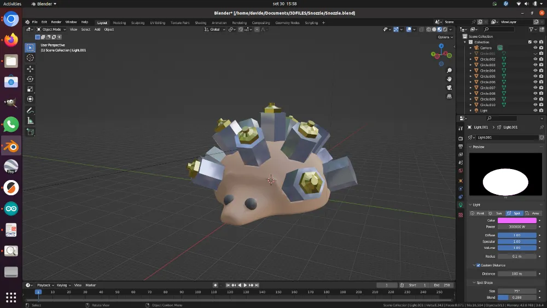The width and height of the screenshot is (547, 308).
Task: Select the Measure ruler tool
Action: 30,120
